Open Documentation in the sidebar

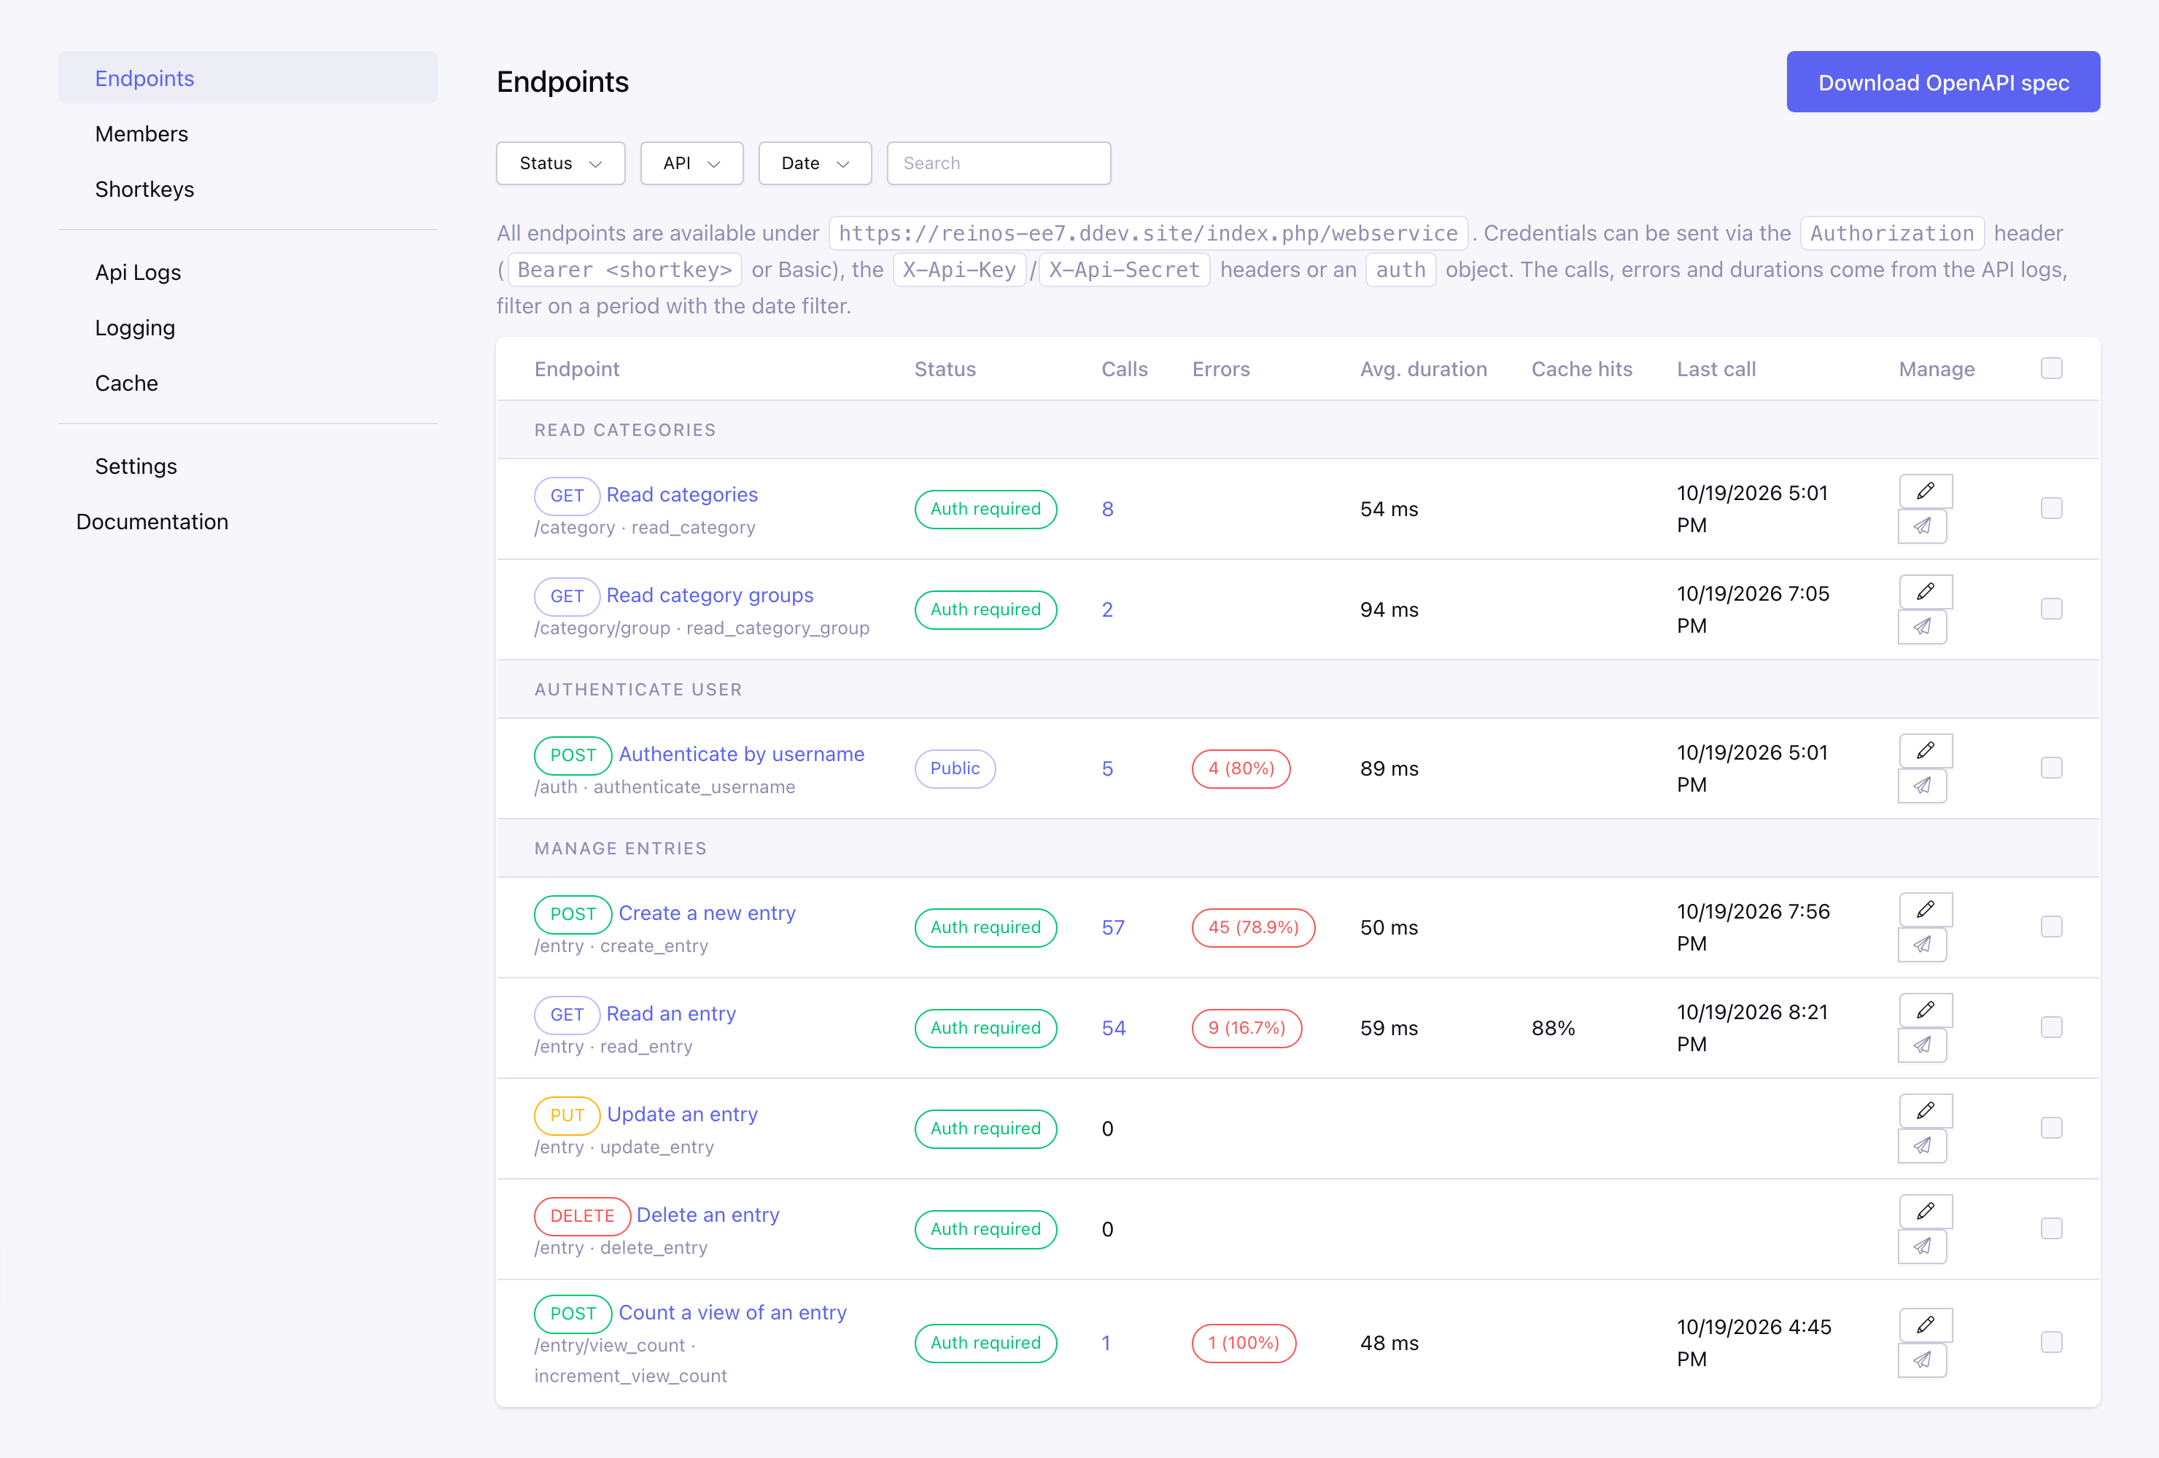tap(152, 522)
